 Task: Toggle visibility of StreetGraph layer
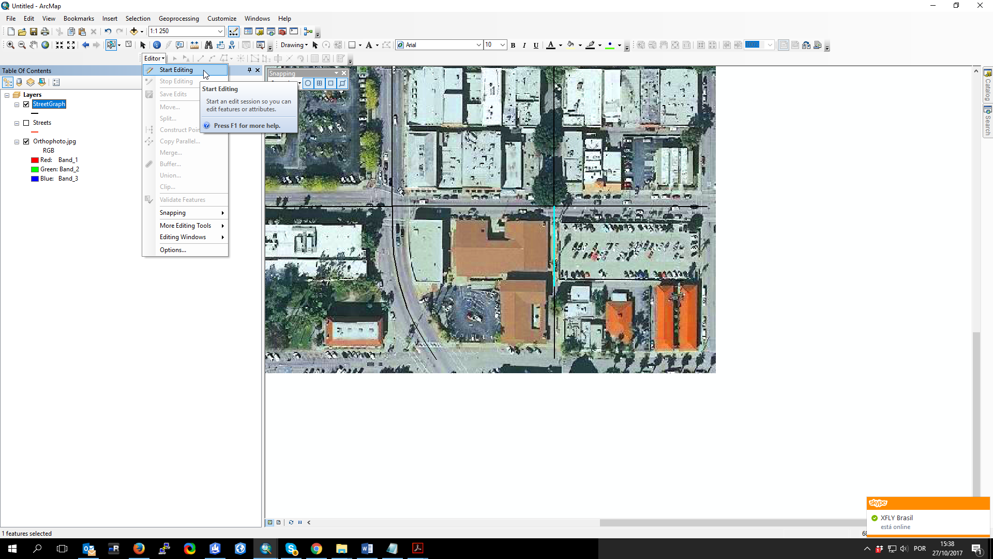[x=26, y=104]
